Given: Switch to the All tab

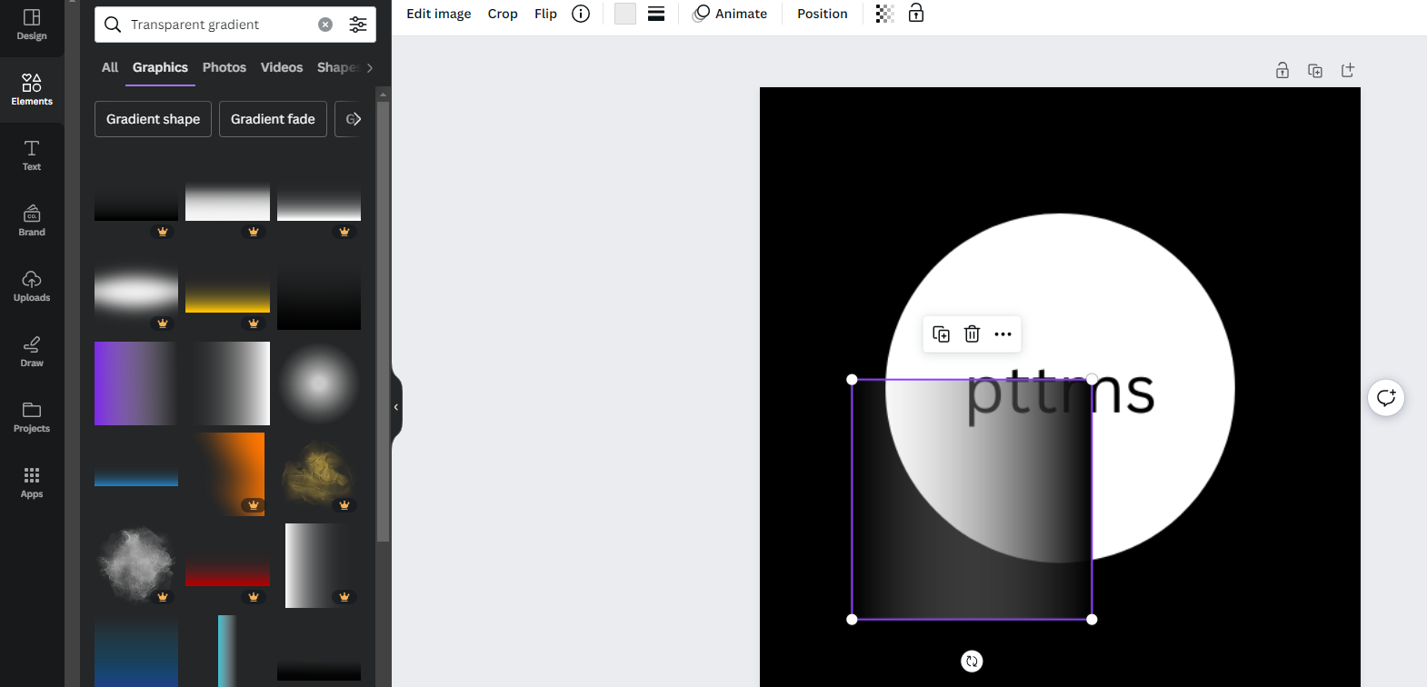Looking at the screenshot, I should pyautogui.click(x=110, y=67).
